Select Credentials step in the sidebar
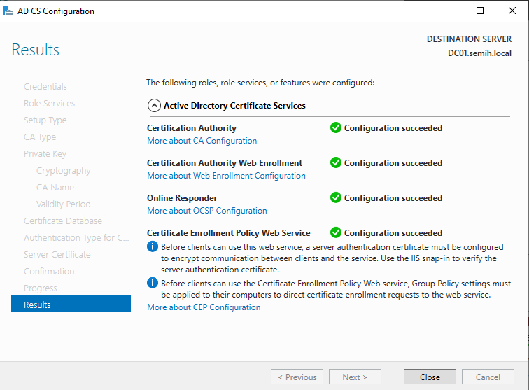The width and height of the screenshot is (529, 390). [45, 86]
